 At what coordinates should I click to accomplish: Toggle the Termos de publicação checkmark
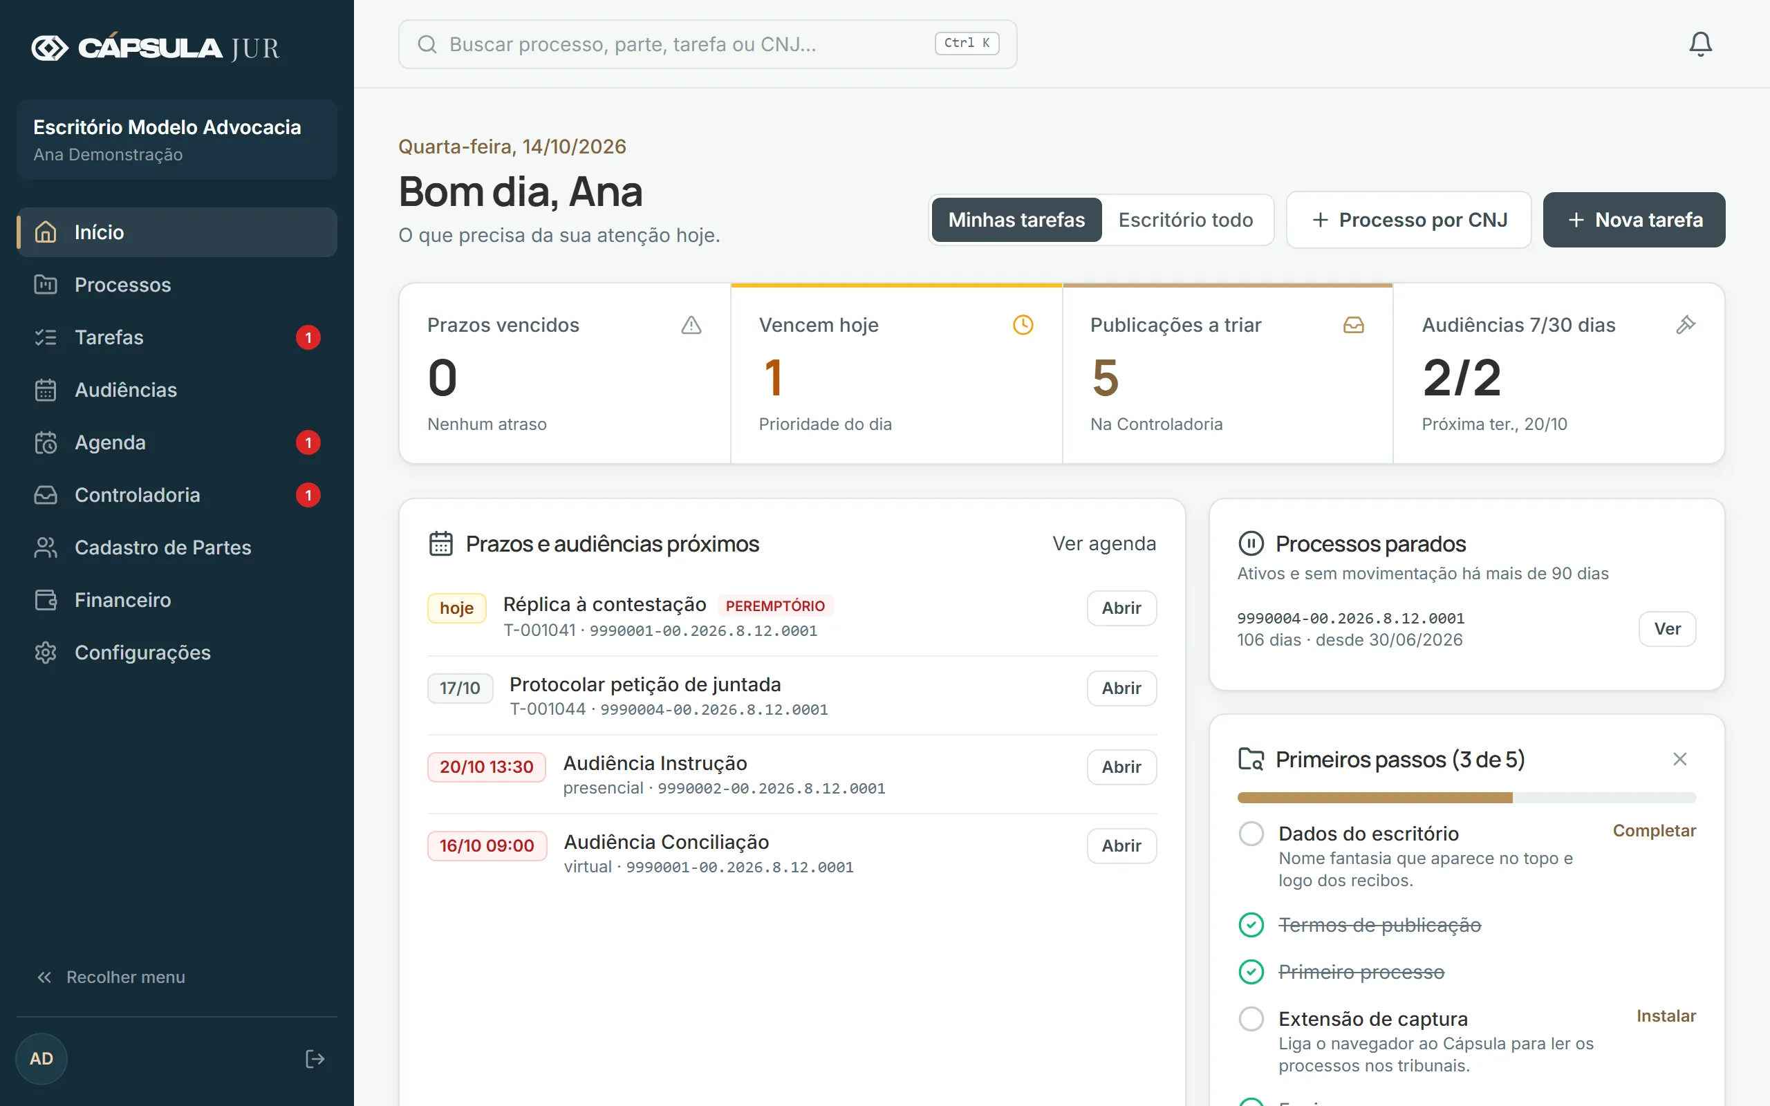coord(1251,925)
